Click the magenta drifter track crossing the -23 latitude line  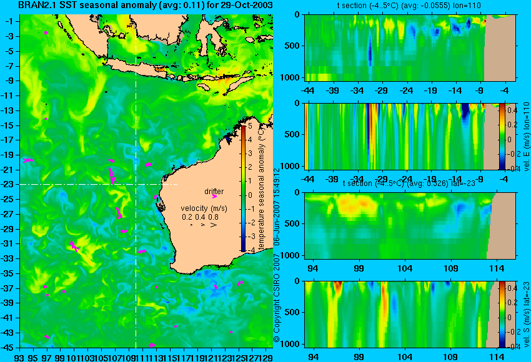click(112, 175)
